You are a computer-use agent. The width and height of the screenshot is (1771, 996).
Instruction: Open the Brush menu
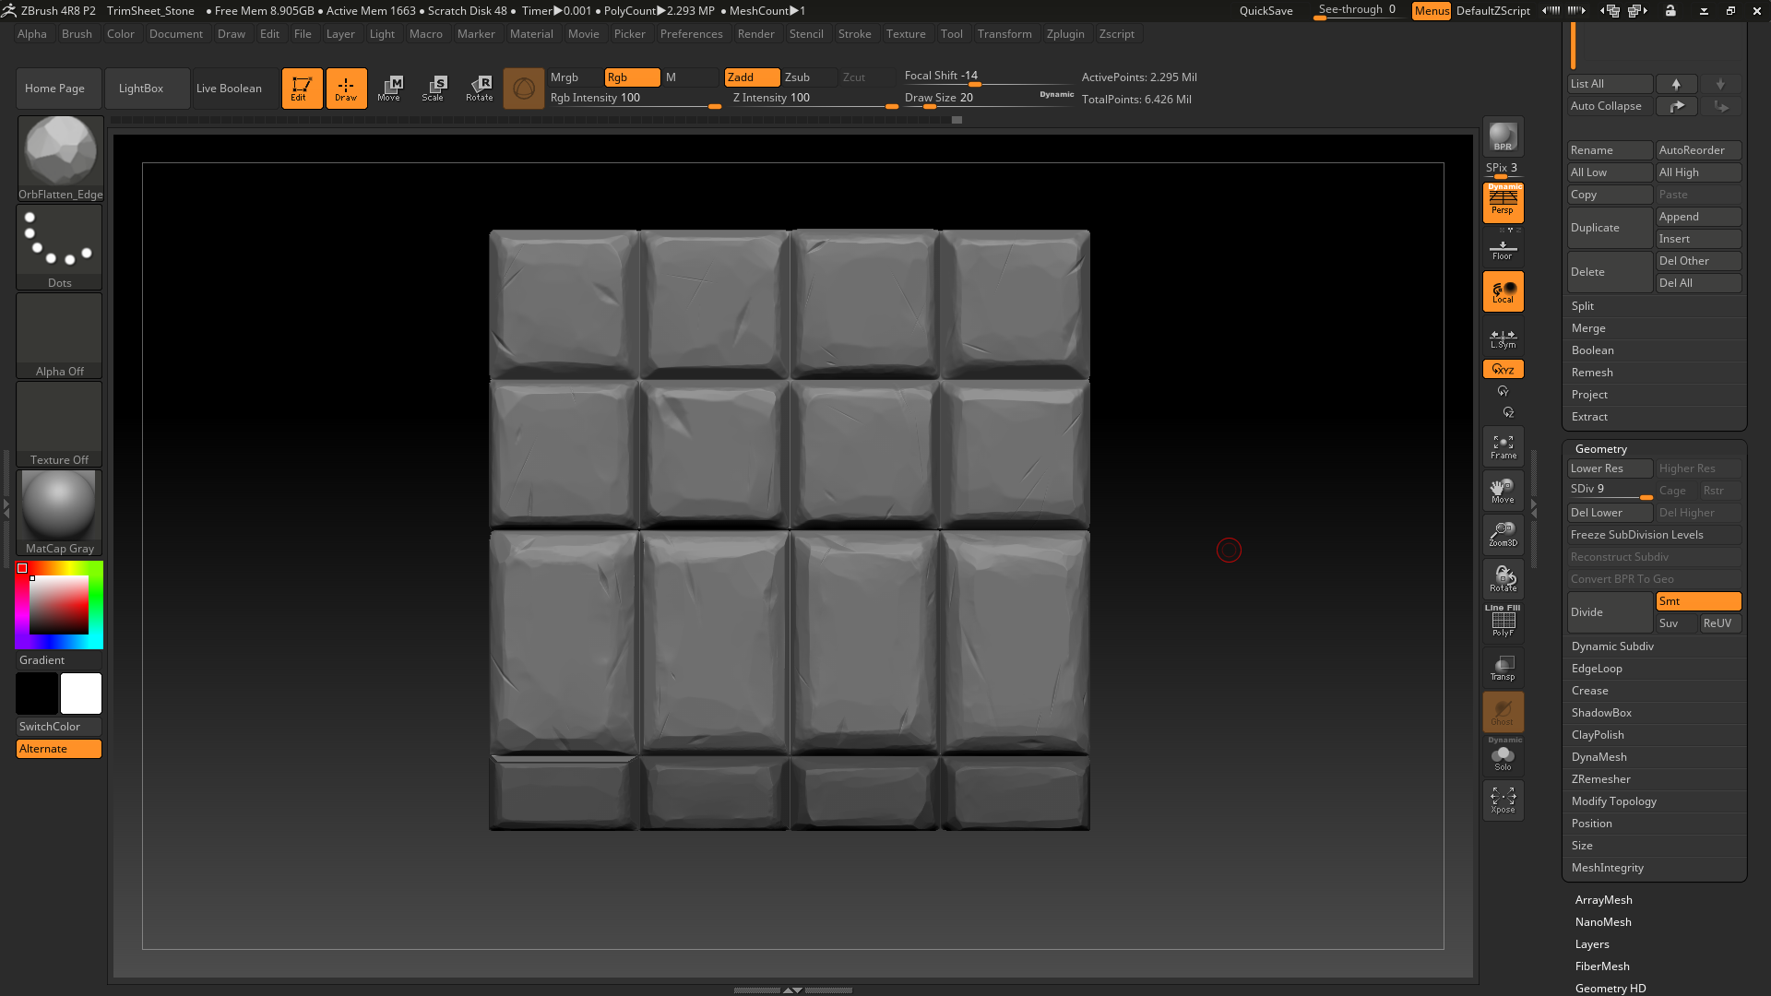pos(77,34)
